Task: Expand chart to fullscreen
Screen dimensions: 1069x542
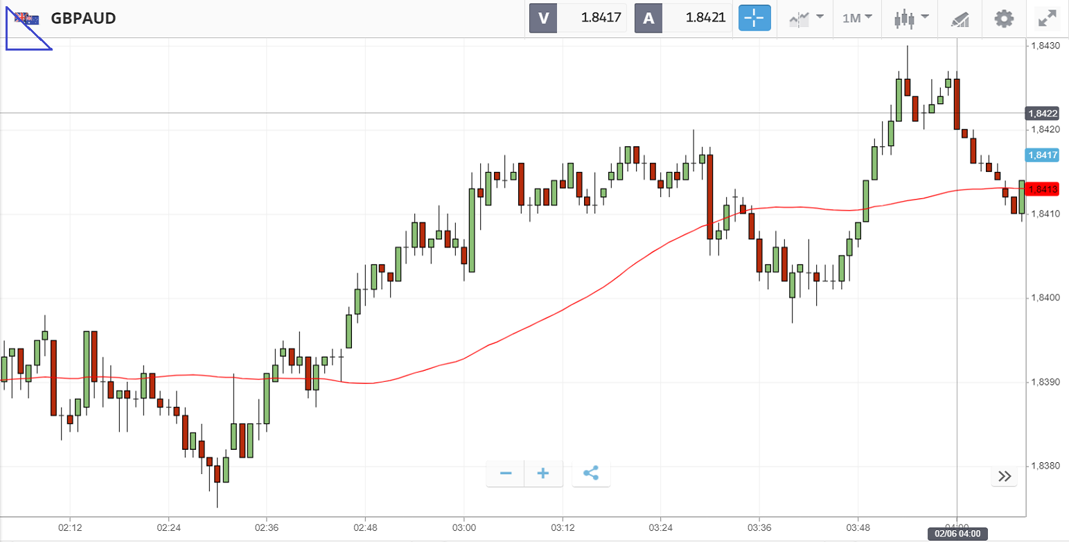Action: [x=1046, y=18]
